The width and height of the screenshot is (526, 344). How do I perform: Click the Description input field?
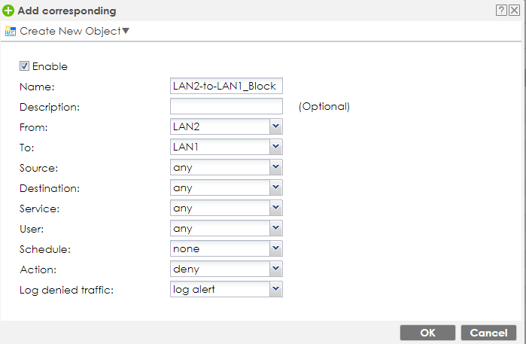click(226, 107)
